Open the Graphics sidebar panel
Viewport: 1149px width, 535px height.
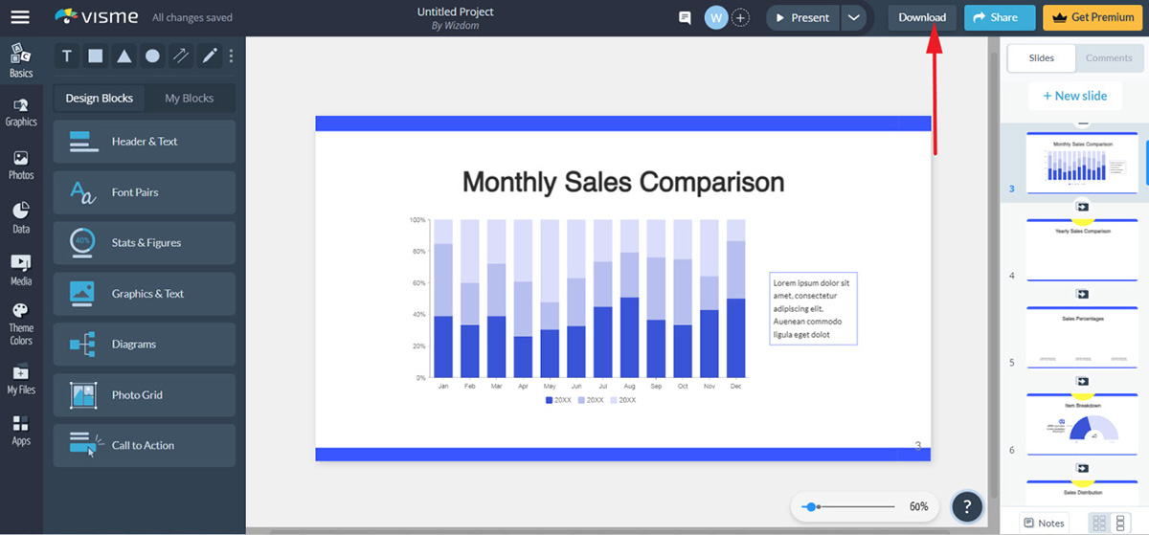(x=21, y=111)
